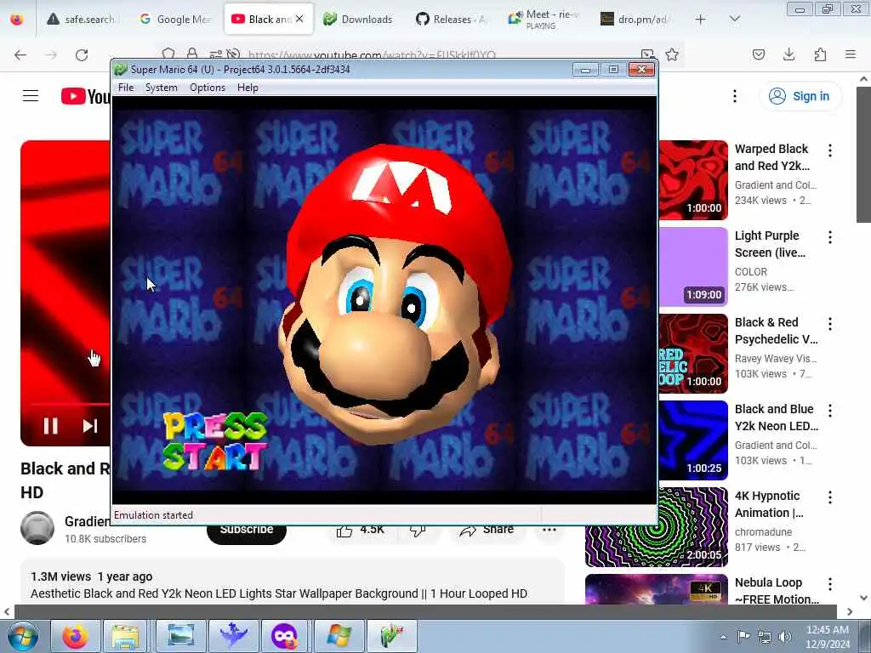The image size is (871, 653).
Task: Switch to the Meet tab marked PLAYING
Action: tap(544, 20)
